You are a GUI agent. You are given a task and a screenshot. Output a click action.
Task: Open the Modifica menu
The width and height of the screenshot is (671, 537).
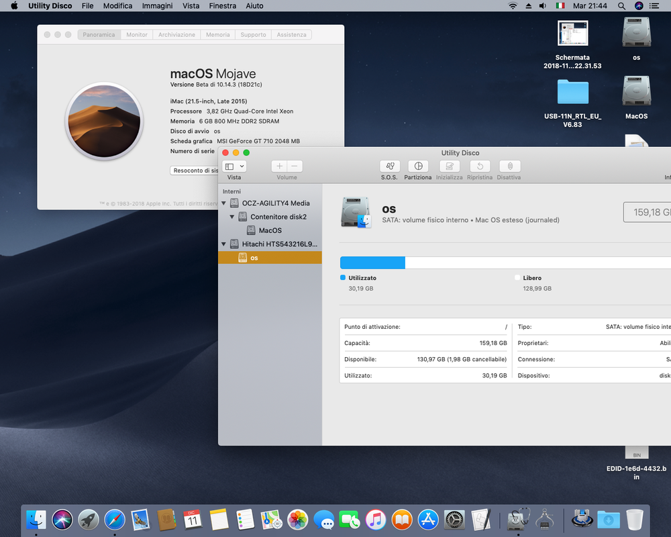(117, 5)
